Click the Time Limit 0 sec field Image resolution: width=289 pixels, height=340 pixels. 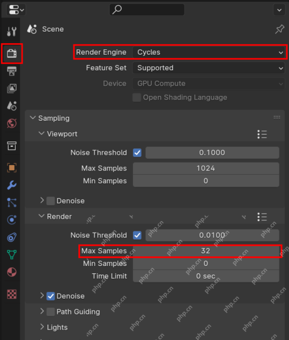pos(206,276)
